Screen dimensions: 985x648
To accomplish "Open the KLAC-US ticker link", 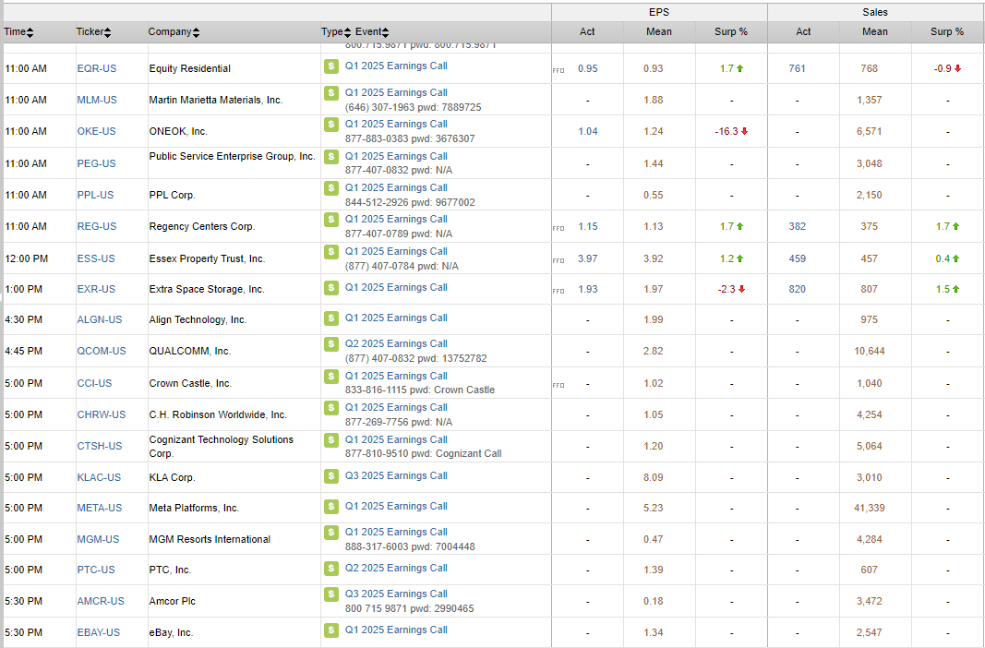I will [x=99, y=477].
